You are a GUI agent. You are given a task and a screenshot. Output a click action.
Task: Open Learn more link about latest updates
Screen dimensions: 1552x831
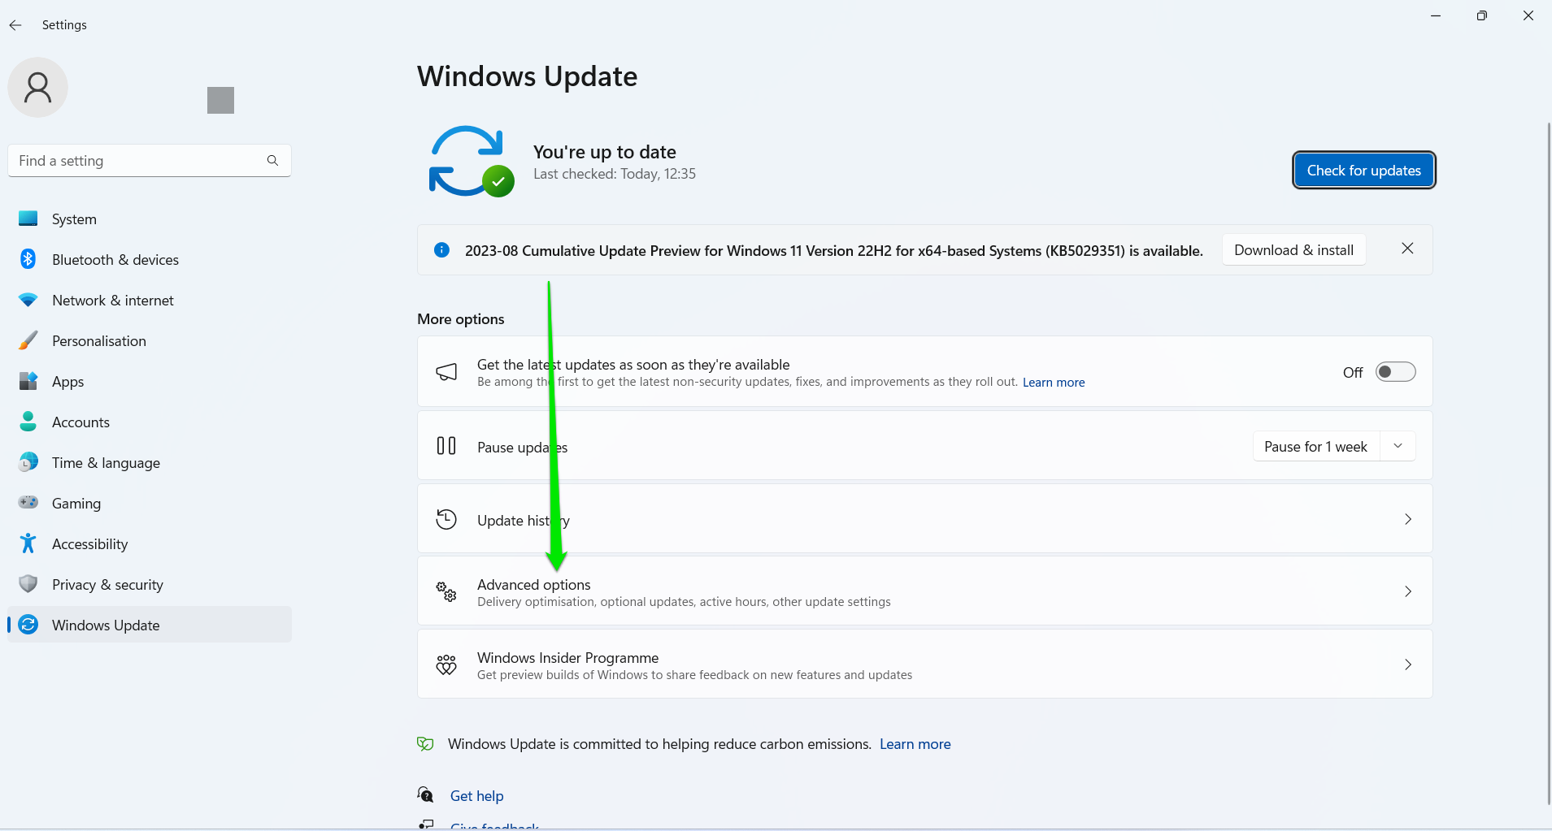point(1054,382)
